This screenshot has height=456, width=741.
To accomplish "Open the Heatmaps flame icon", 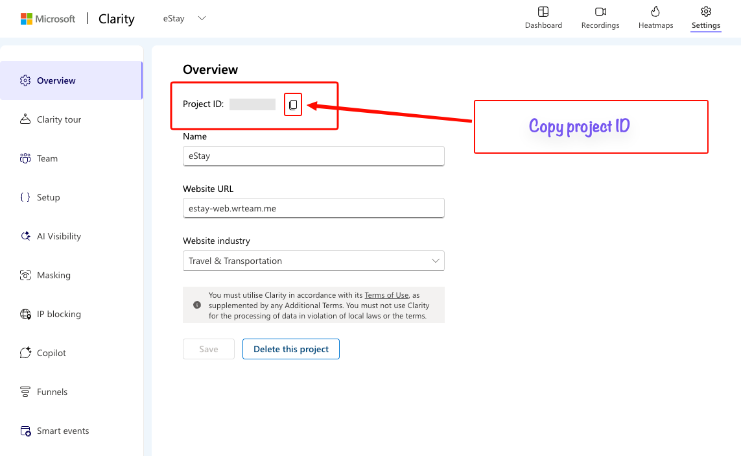I will point(655,12).
